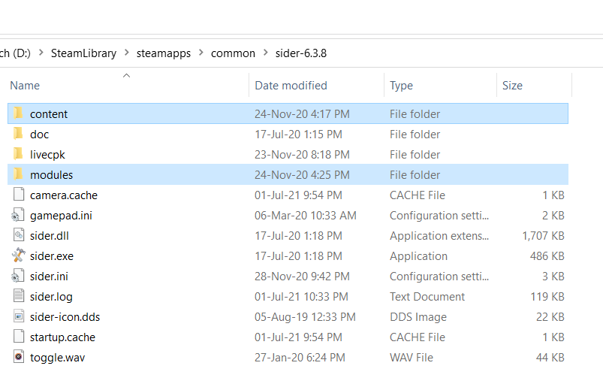Select sider.dll file name
This screenshot has height=390, width=603.
tap(50, 236)
